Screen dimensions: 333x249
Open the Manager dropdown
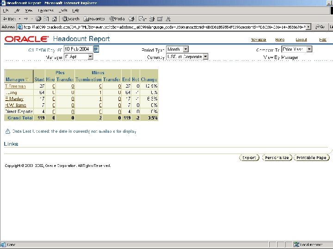(x=78, y=57)
